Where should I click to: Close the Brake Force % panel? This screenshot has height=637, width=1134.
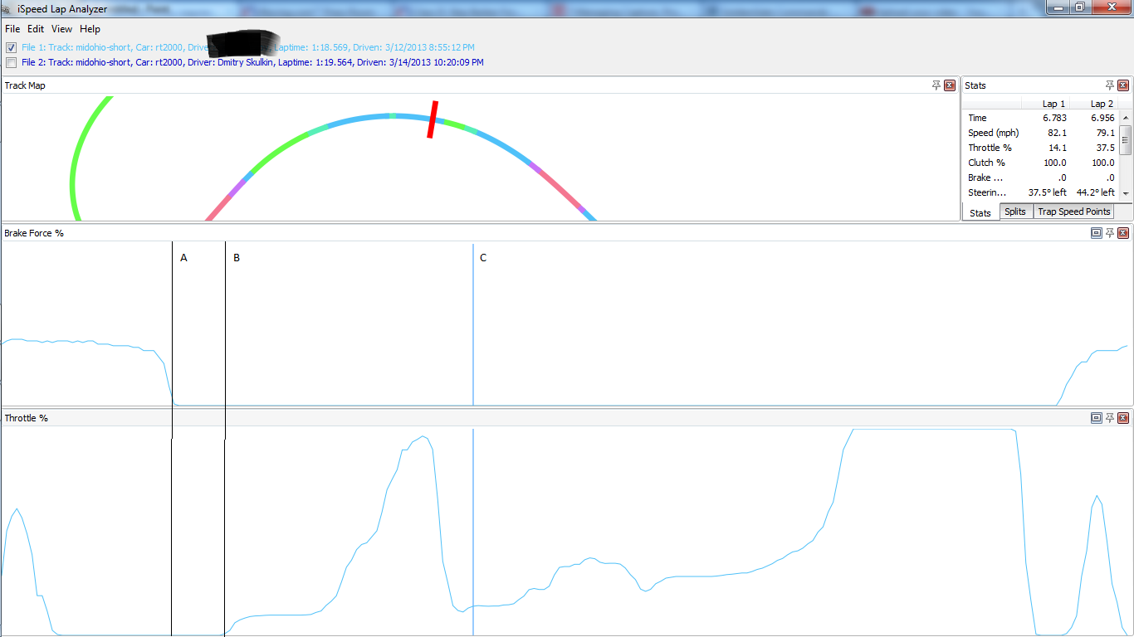coord(1123,233)
